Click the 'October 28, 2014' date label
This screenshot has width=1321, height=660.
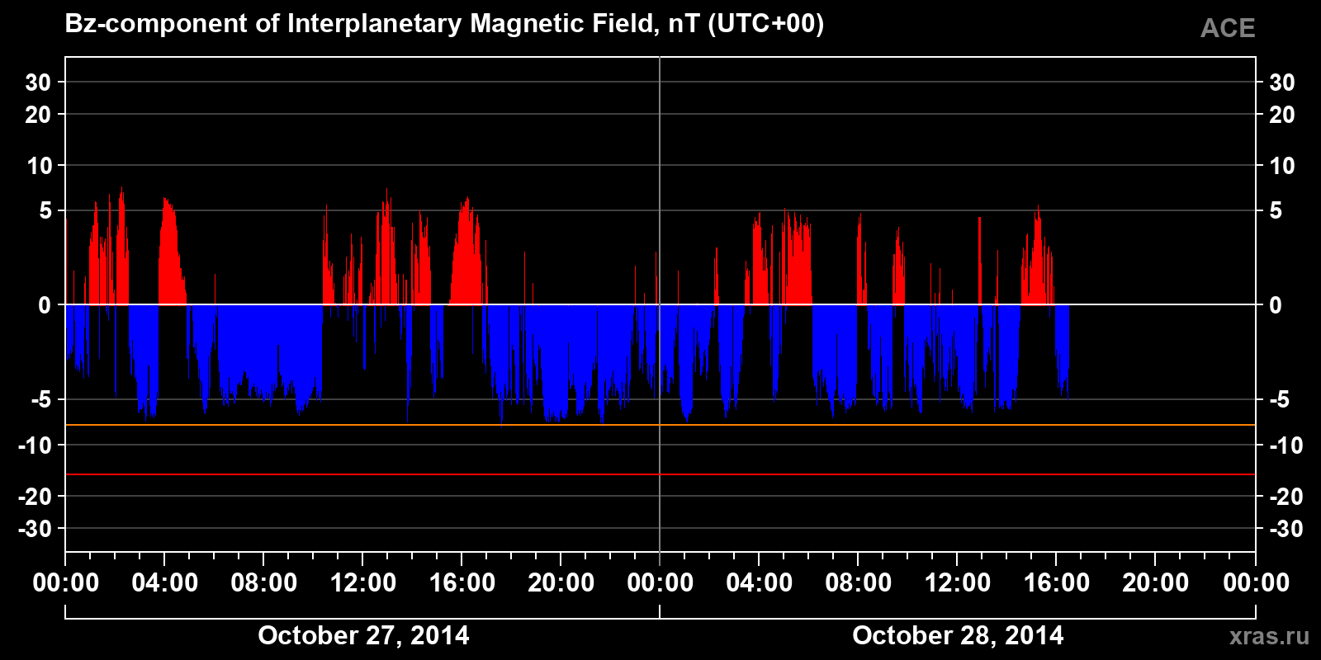click(x=958, y=635)
